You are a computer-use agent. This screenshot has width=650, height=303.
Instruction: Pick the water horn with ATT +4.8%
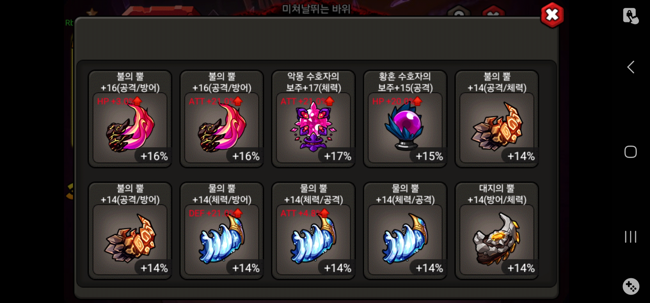pos(313,231)
